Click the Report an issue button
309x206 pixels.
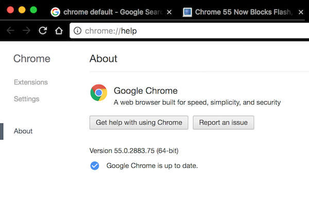[224, 122]
